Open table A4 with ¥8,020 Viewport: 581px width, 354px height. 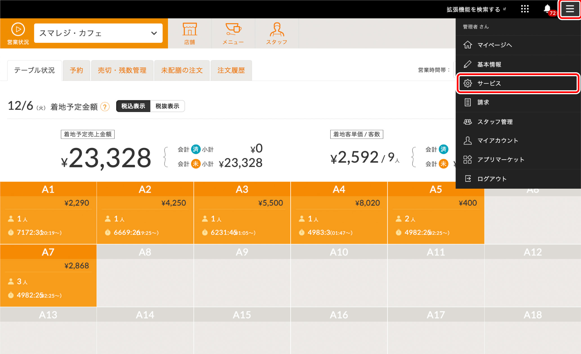coord(339,213)
